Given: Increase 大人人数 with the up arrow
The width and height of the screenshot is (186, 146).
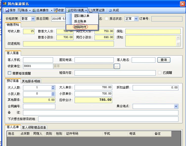Looking at the screenshot, I should (53, 87).
